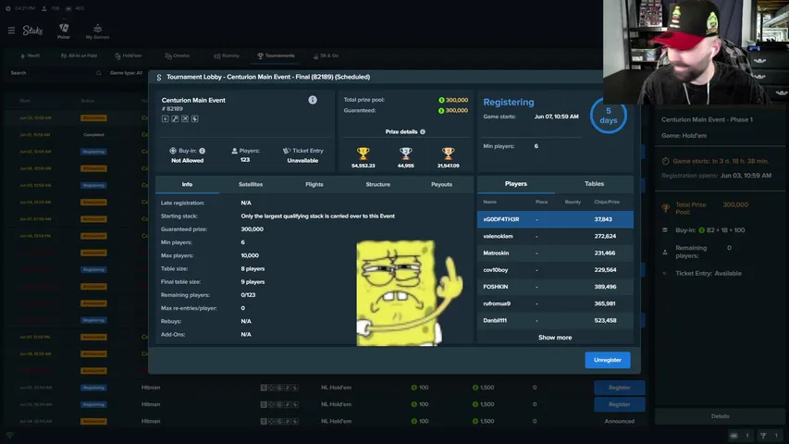Click the Name column header in the players list

489,202
